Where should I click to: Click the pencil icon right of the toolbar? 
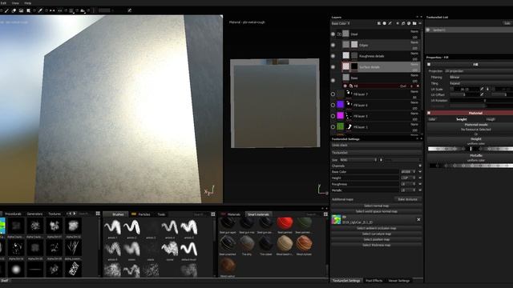click(130, 10)
